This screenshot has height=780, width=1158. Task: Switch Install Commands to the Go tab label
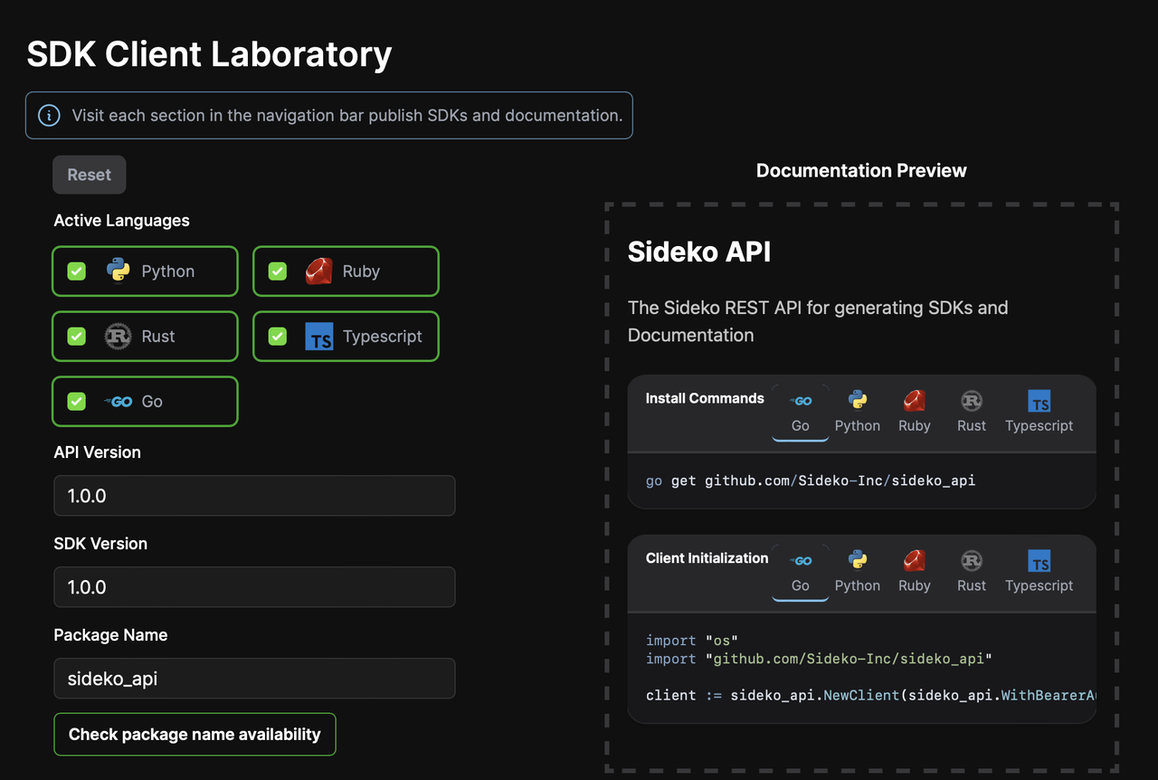[801, 425]
